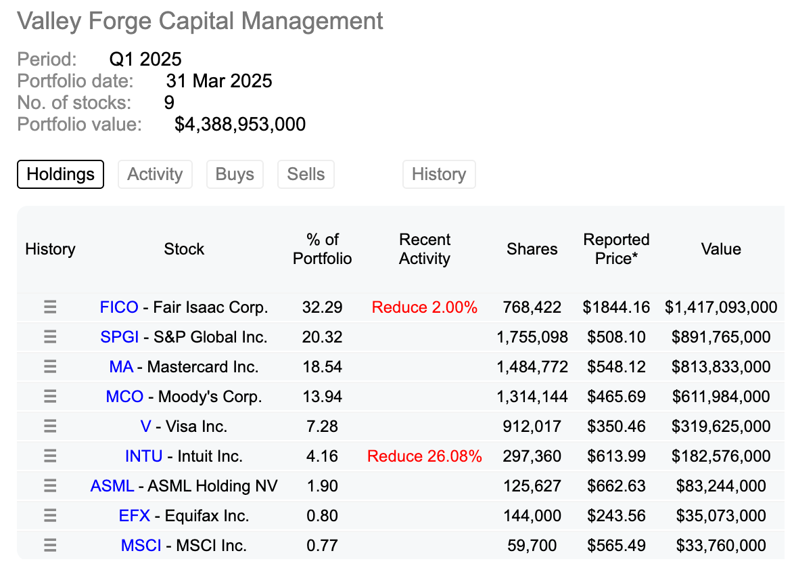
Task: Open the MCO ticker link
Action: [x=124, y=396]
